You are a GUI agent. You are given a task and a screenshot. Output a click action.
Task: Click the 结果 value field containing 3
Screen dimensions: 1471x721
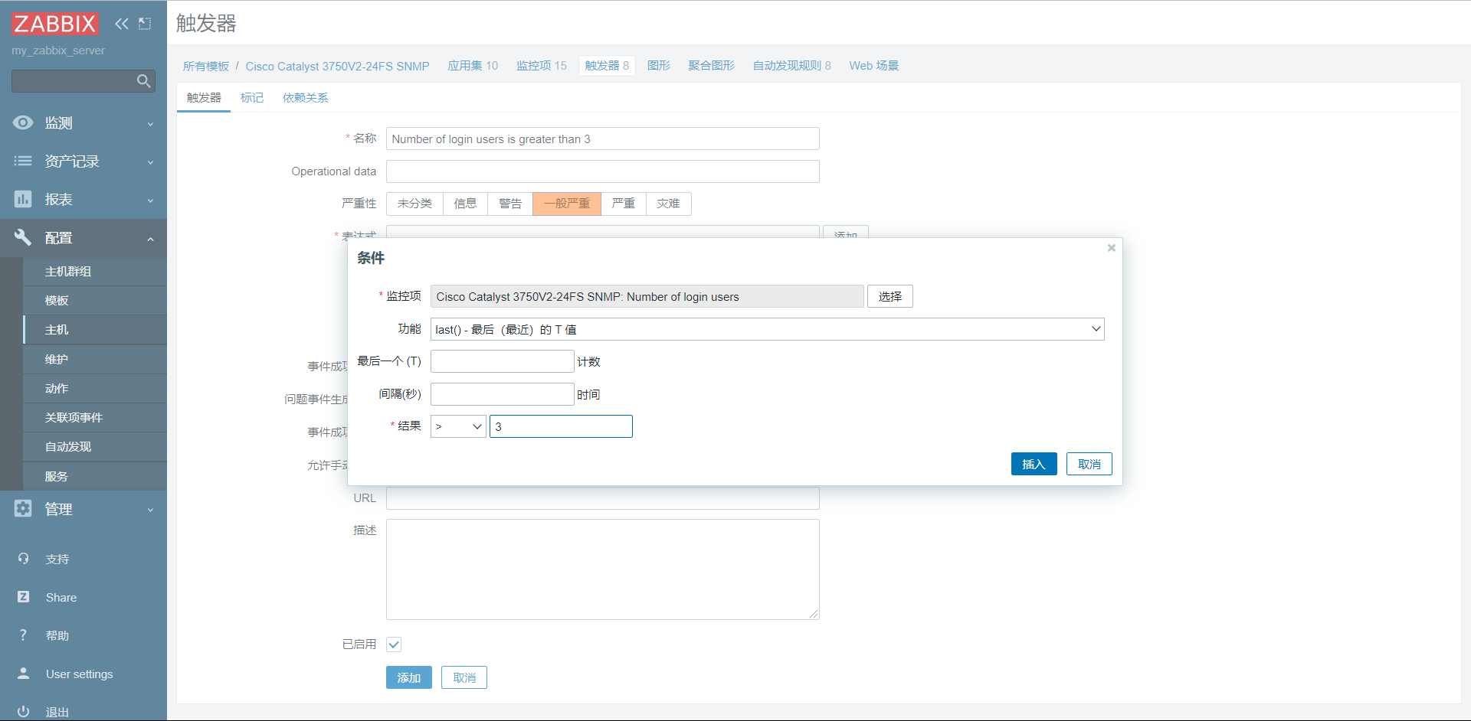coord(561,426)
